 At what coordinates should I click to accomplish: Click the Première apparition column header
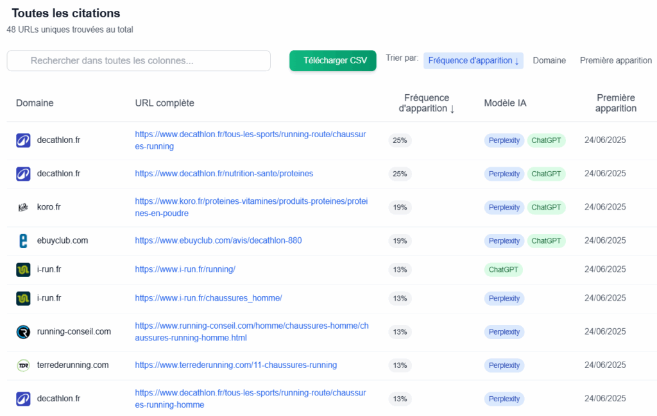616,103
